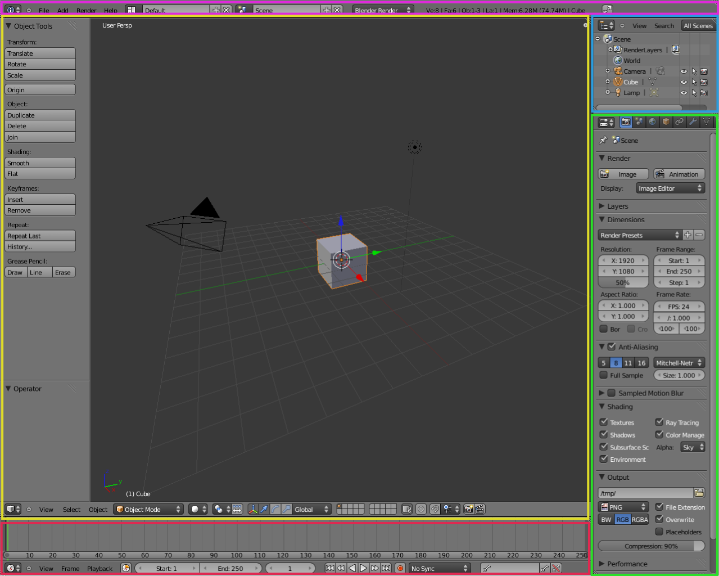Click the Smooth shading button

coord(40,163)
